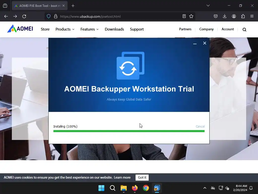
Task: Click the site security padlock icon
Action: click(x=56, y=16)
